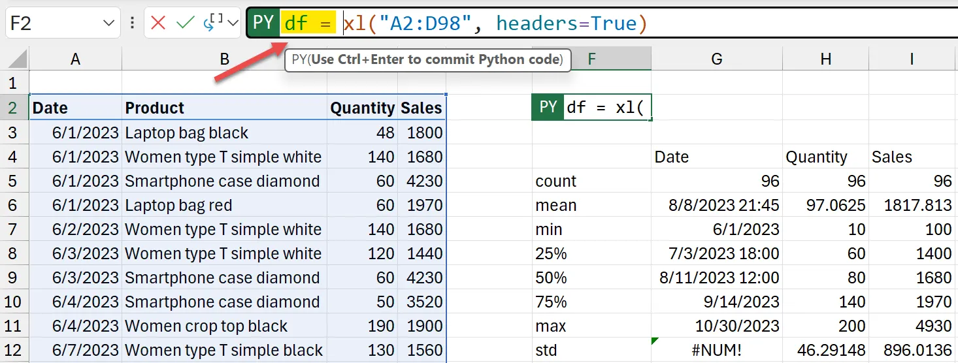Image resolution: width=958 pixels, height=363 pixels.
Task: Click the Sales mean 1817.813
Action: click(912, 205)
